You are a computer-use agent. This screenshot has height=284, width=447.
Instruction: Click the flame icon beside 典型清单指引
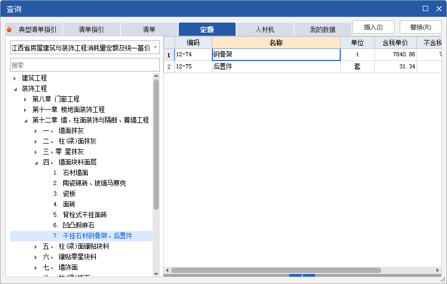point(9,29)
